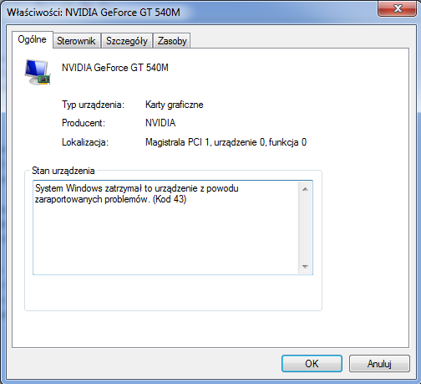
Task: Open the Szczegóły tab
Action: [x=127, y=41]
